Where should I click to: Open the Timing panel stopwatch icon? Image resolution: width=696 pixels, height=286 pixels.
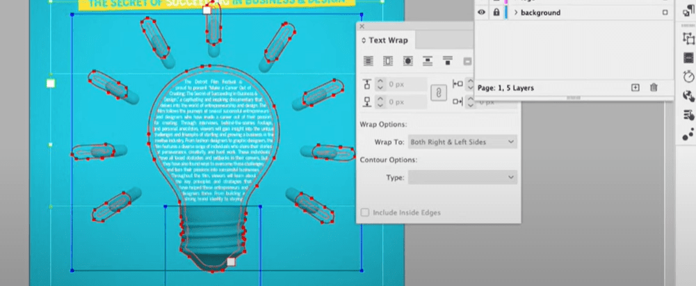688,76
